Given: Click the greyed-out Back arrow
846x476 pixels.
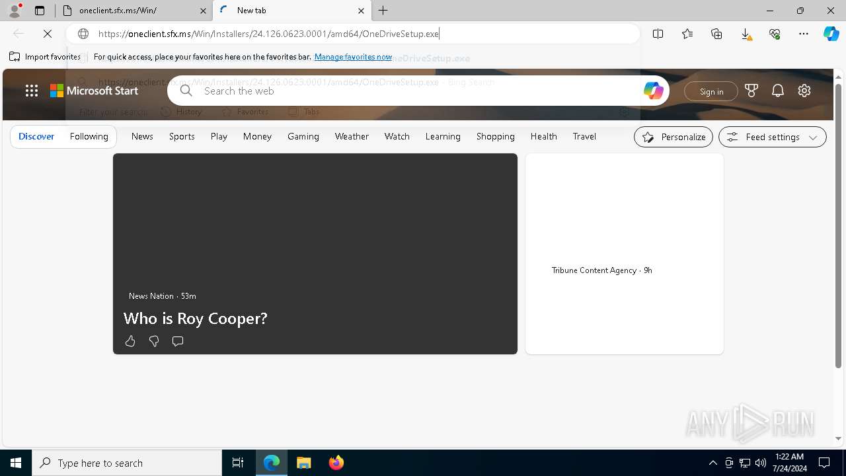Looking at the screenshot, I should click(x=19, y=34).
